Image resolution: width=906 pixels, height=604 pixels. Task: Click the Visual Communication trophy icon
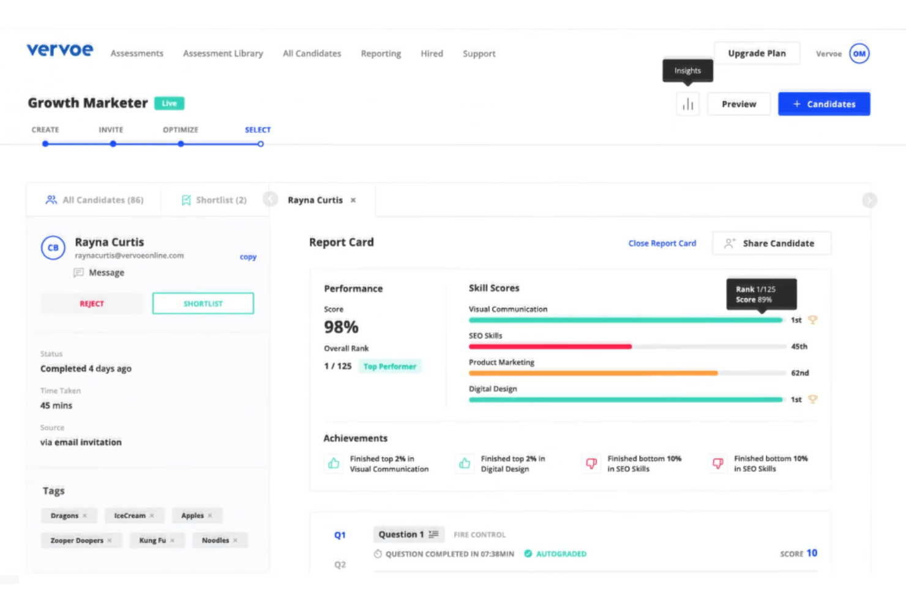tap(813, 320)
